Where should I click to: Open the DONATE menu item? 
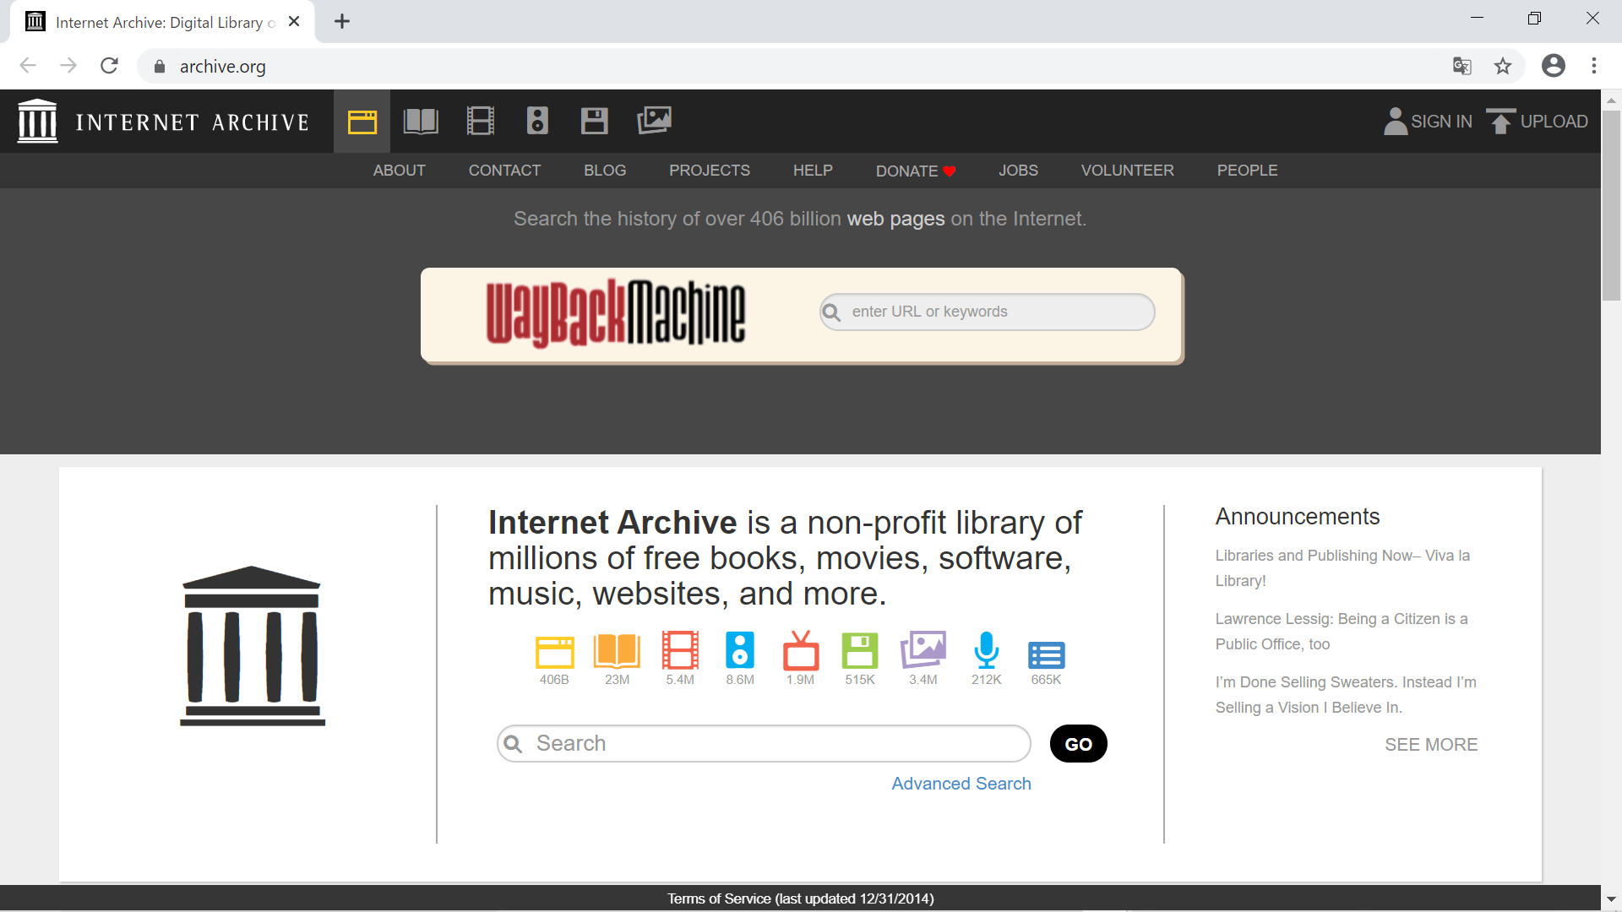[x=916, y=171]
